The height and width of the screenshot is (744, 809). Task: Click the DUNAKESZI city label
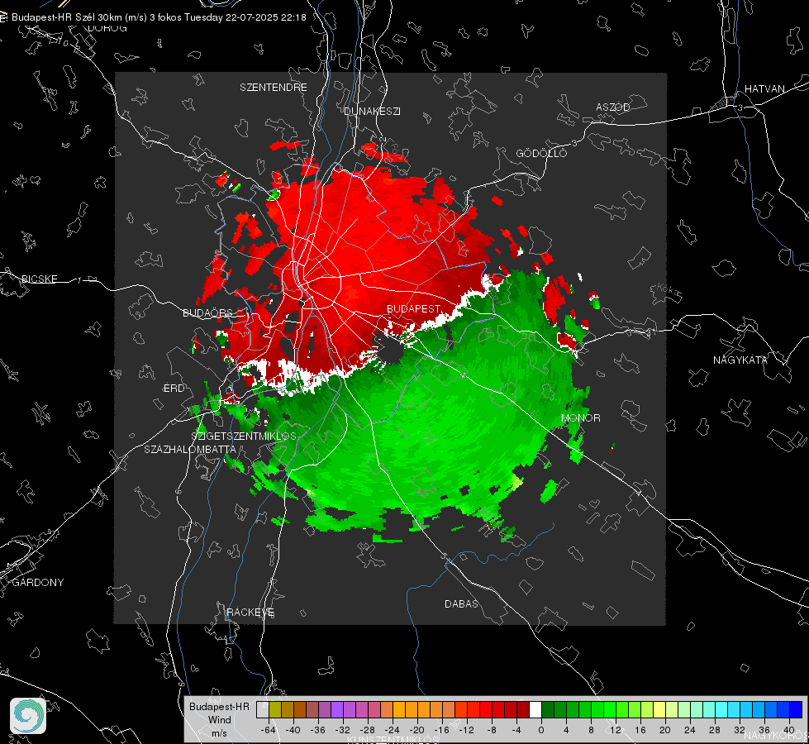372,111
